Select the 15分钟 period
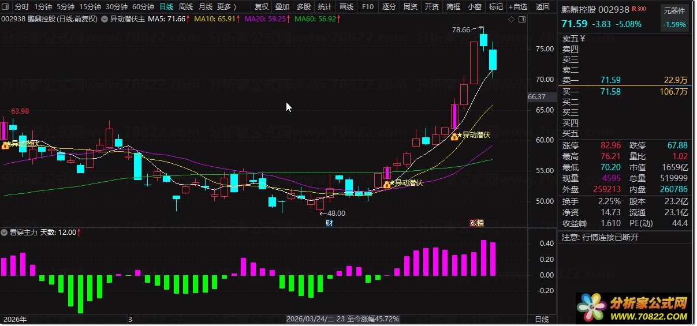 click(90, 7)
